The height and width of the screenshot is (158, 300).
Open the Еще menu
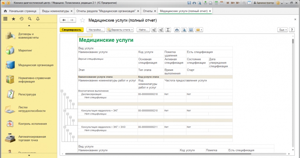(x=282, y=30)
